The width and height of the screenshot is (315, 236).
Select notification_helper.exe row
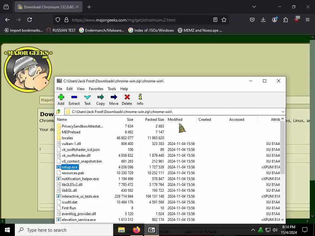80,179
